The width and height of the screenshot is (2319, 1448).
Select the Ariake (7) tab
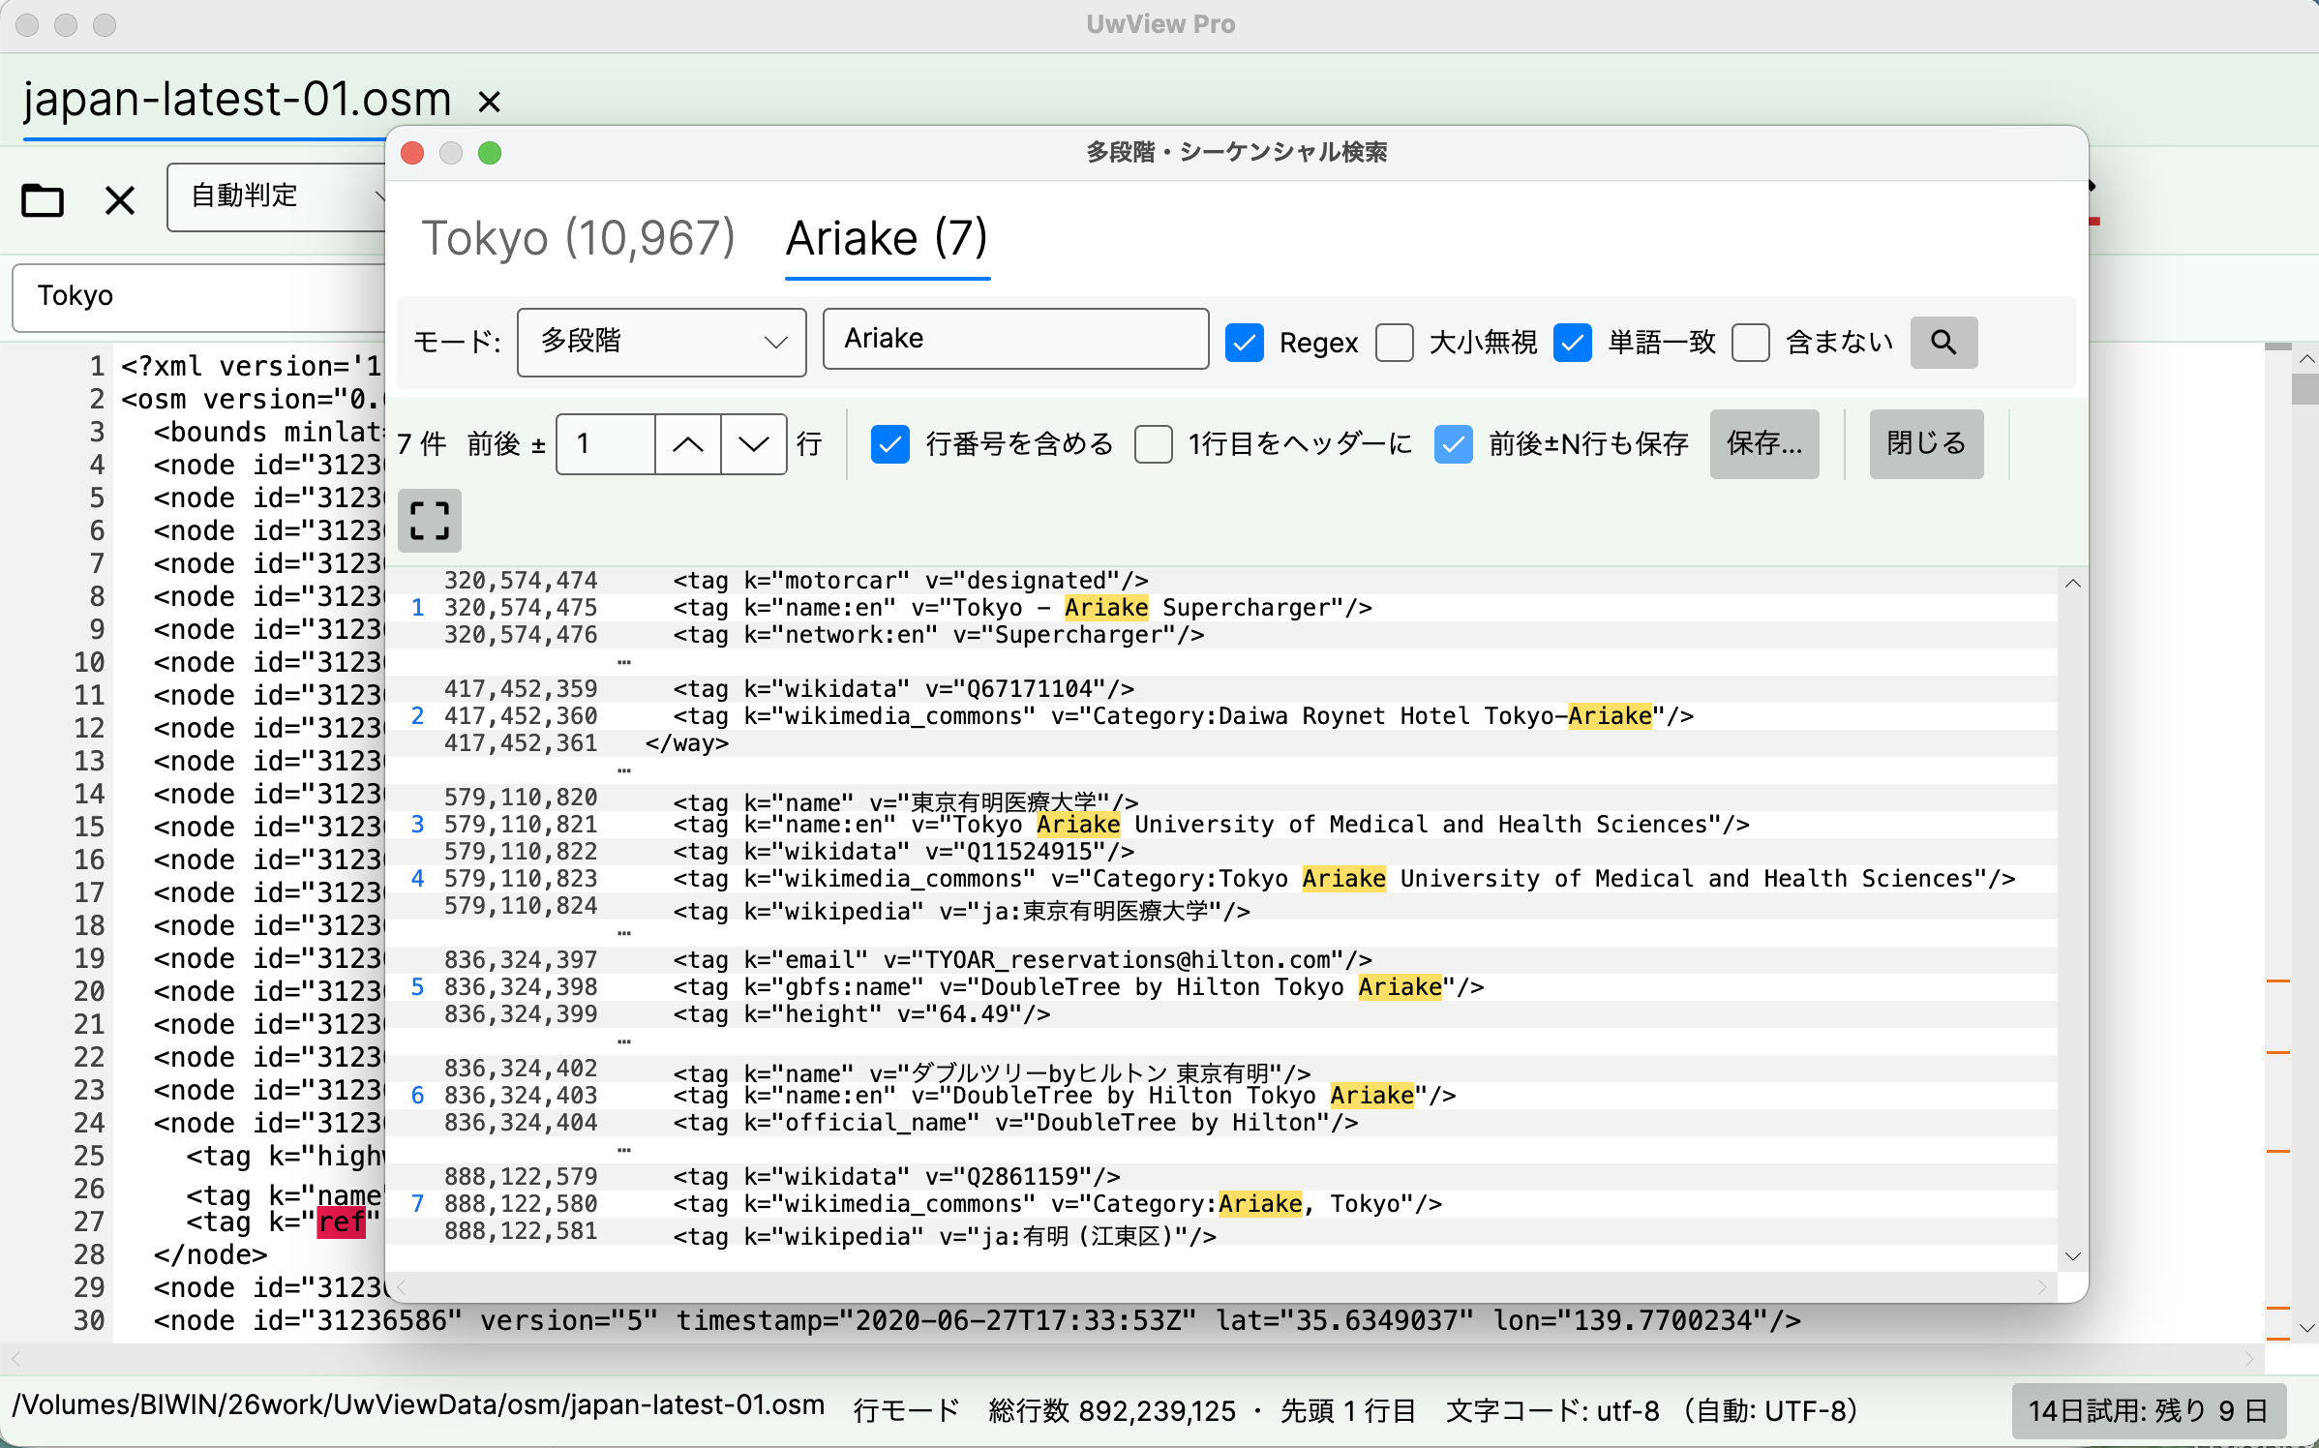click(x=887, y=238)
